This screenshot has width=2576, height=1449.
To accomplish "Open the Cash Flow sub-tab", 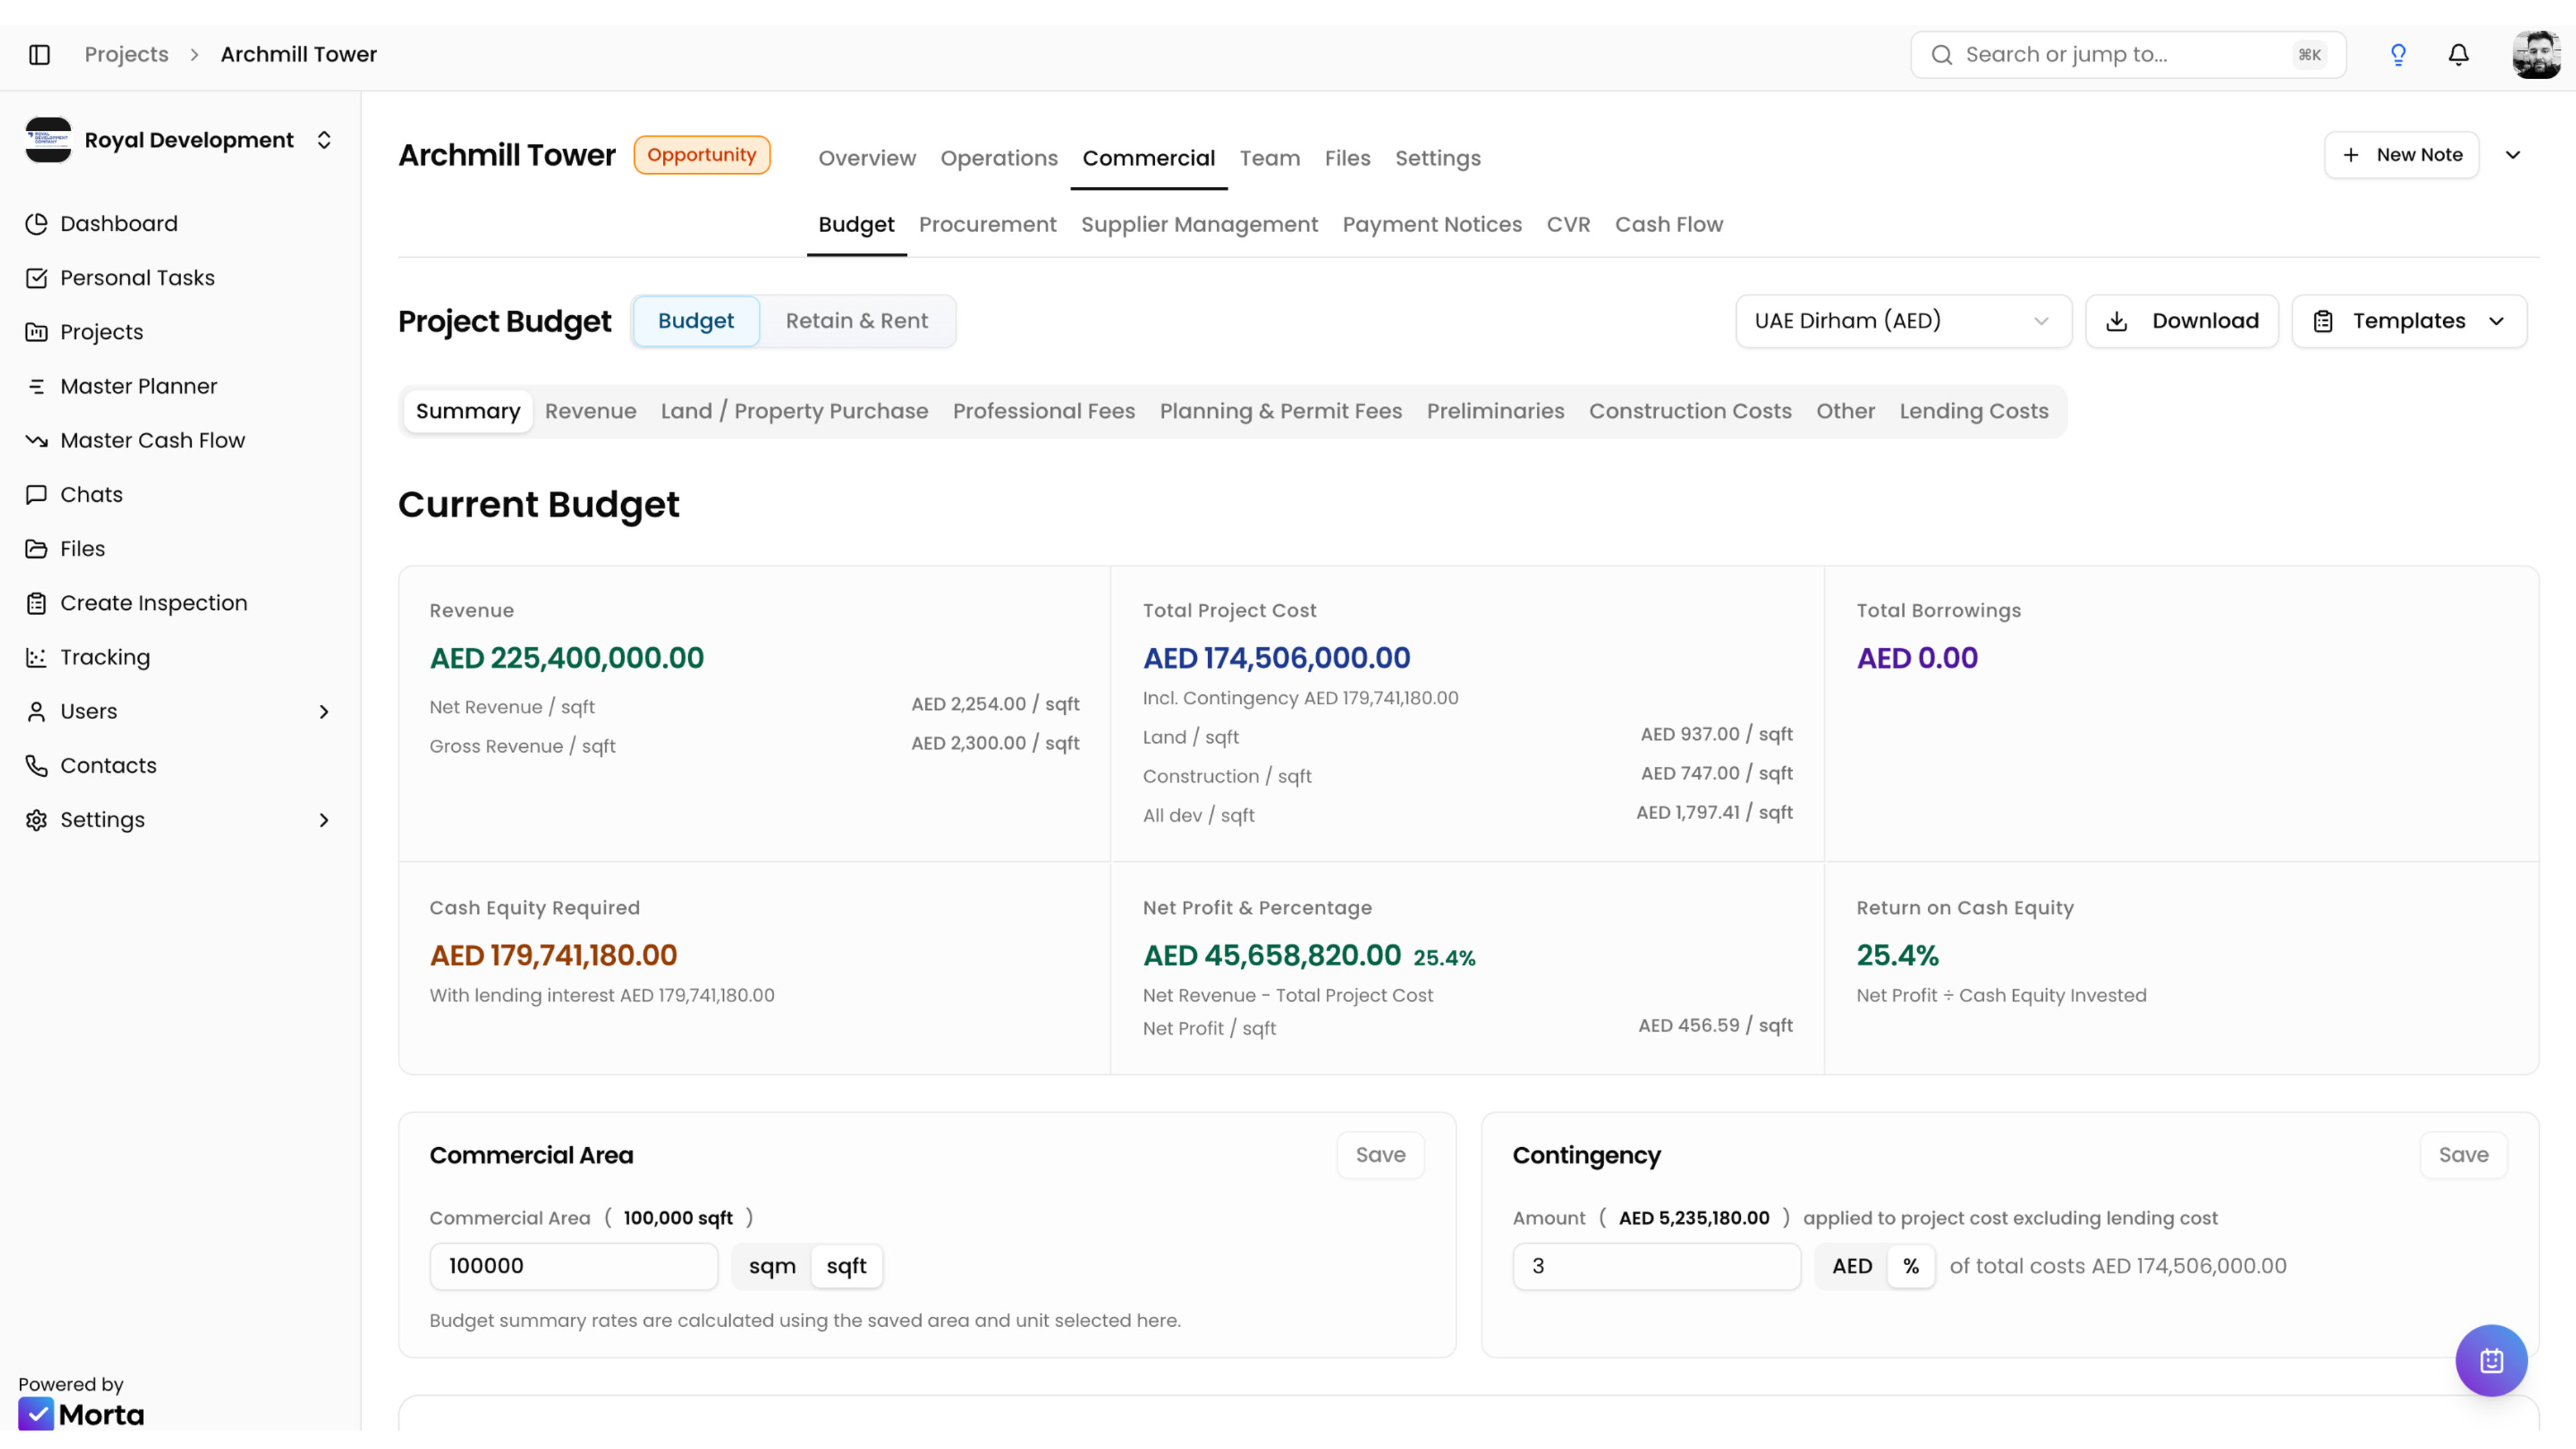I will [x=1668, y=224].
